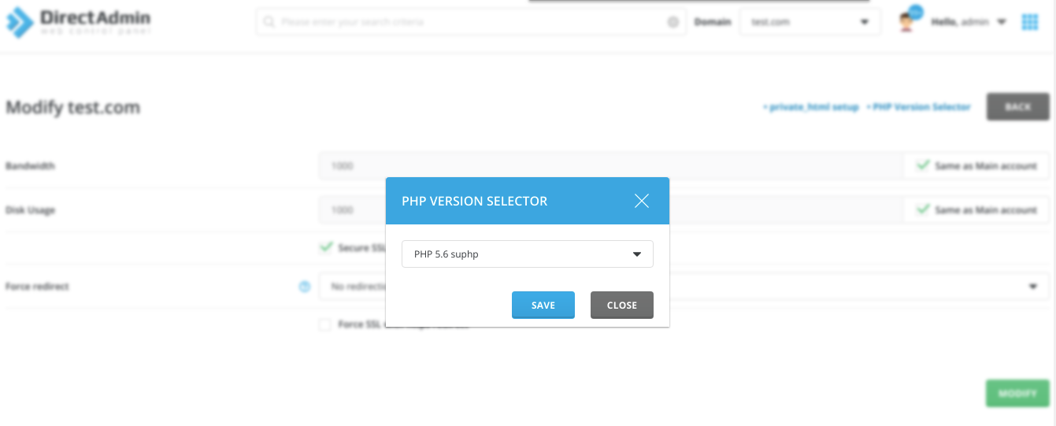Image resolution: width=1056 pixels, height=426 pixels.
Task: Focus the search criteria input field
Action: (472, 22)
